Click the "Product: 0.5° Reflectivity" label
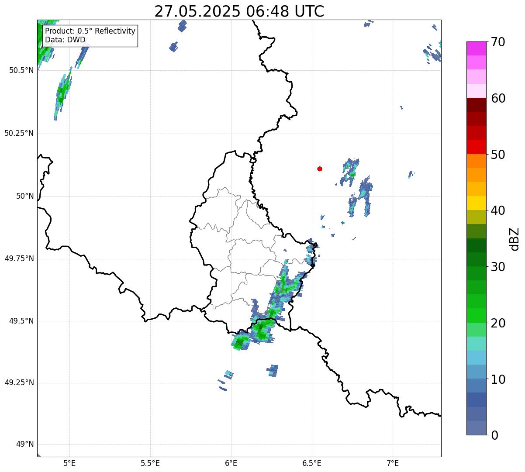The width and height of the screenshot is (525, 472). (x=90, y=31)
